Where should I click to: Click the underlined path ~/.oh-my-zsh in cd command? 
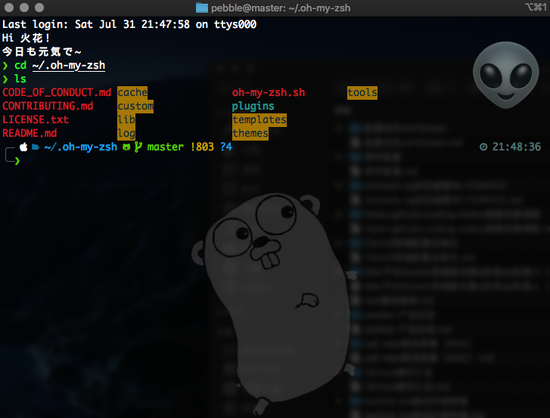click(x=69, y=66)
